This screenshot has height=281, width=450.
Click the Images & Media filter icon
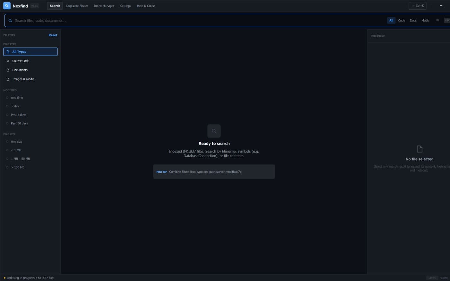tap(8, 79)
